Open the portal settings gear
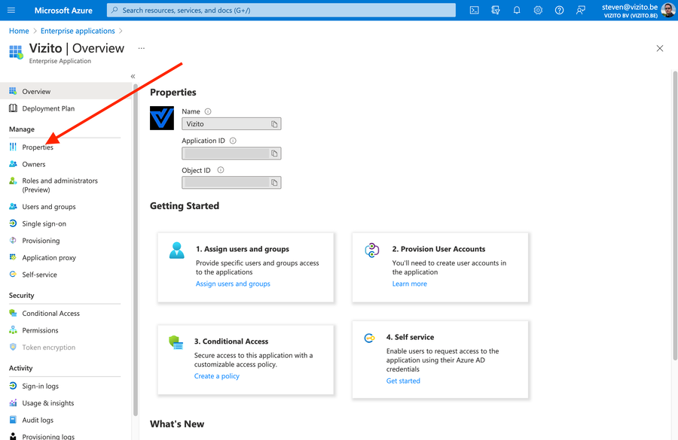The image size is (678, 440). 538,10
